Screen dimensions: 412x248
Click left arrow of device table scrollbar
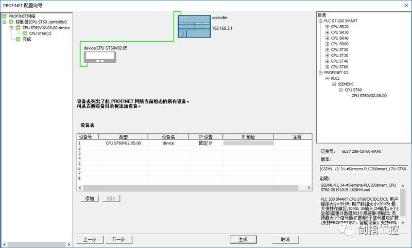coord(80,188)
